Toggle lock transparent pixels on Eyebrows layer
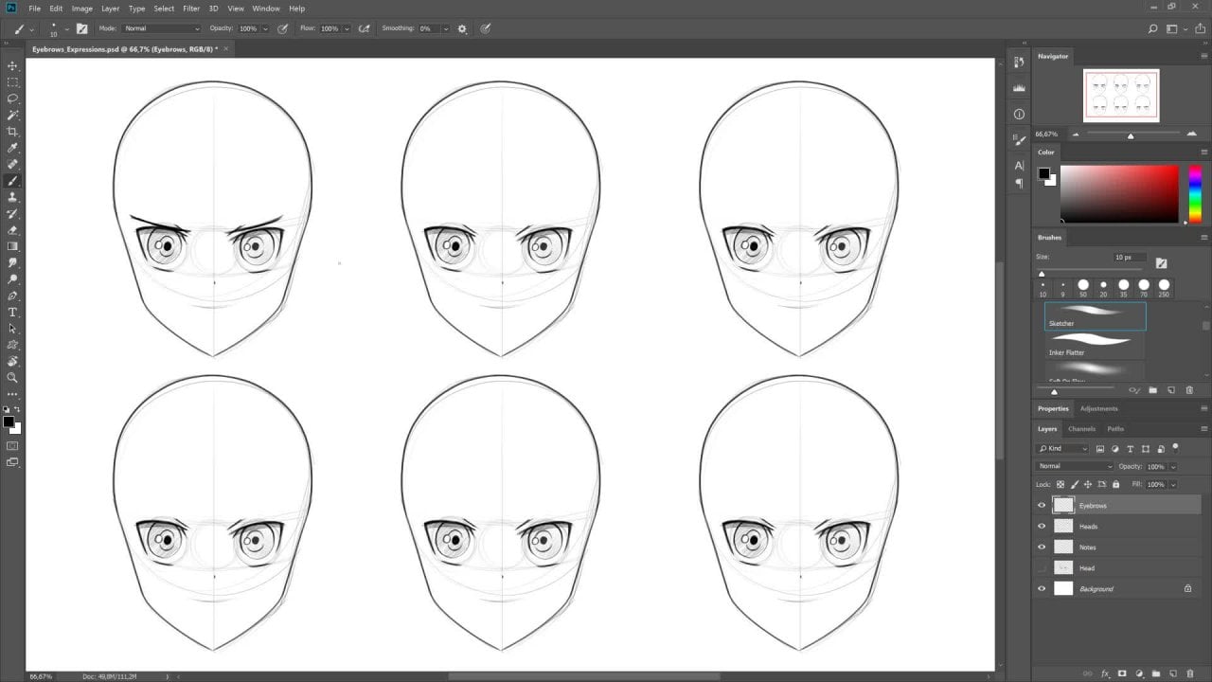 (x=1060, y=484)
